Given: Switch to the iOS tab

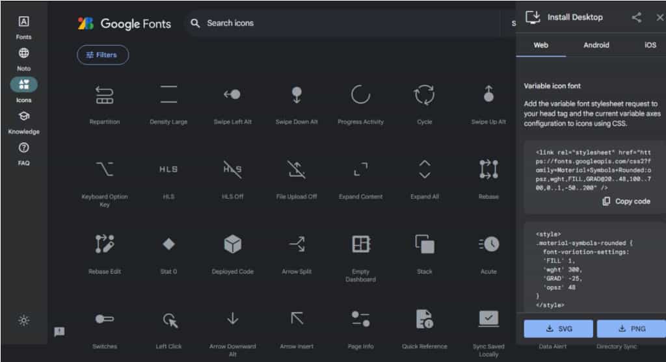Looking at the screenshot, I should (x=650, y=45).
